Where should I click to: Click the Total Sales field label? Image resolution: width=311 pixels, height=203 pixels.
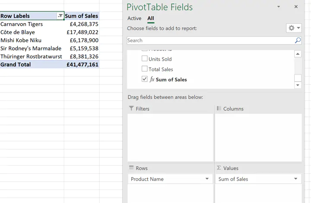pos(161,69)
